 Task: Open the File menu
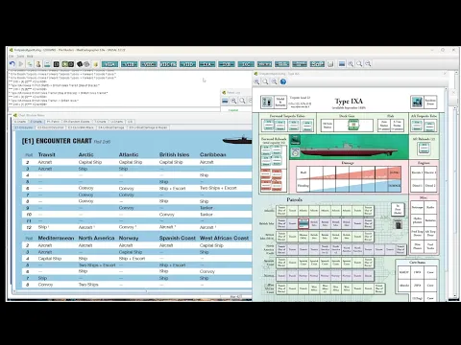(12, 57)
